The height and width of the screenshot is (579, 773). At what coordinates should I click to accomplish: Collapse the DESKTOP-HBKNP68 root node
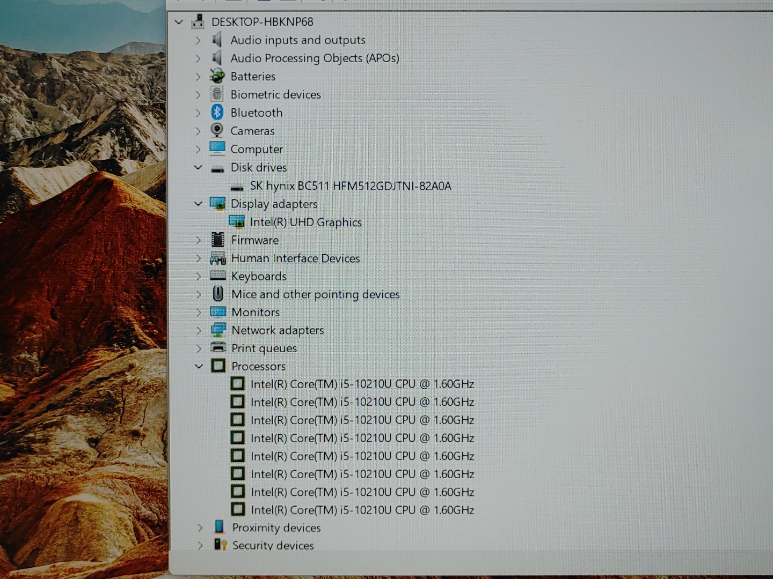point(179,22)
